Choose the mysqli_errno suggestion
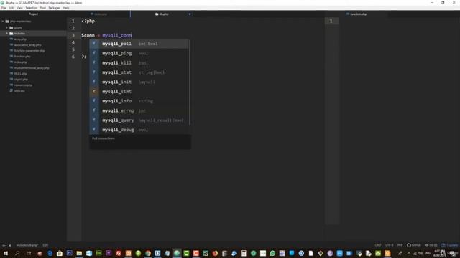 (139, 110)
